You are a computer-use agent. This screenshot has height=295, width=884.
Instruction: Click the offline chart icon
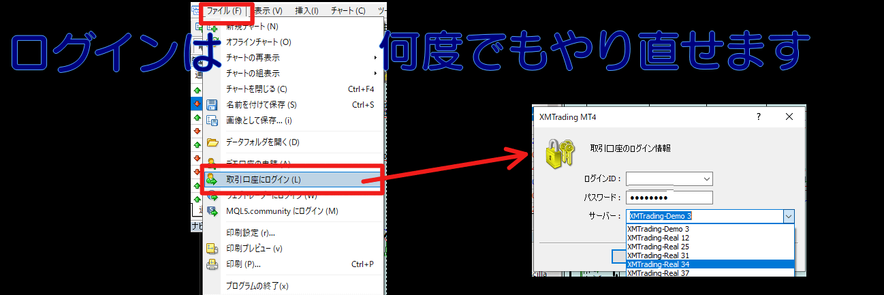(212, 42)
